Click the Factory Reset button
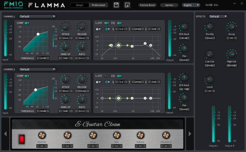This screenshot has height=152, width=246. coord(147,5)
